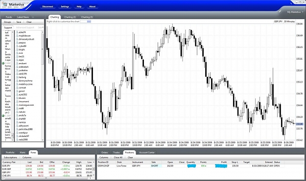Click the Disconnect button in header
The height and width of the screenshot is (181, 306).
(48, 7)
